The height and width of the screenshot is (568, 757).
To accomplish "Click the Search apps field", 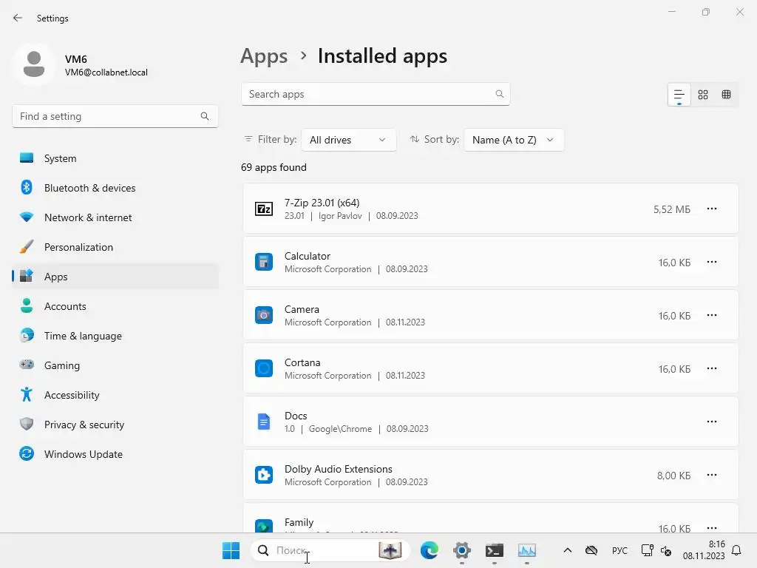I will 370,94.
